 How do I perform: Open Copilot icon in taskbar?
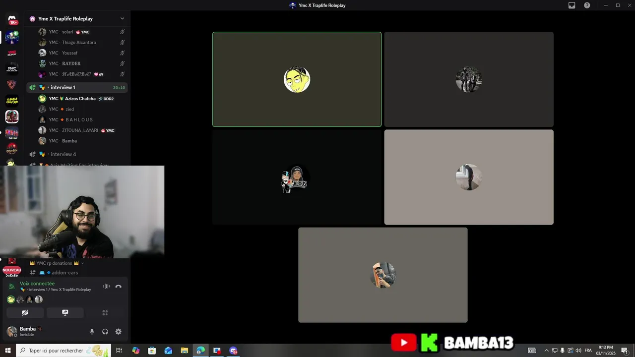136,351
